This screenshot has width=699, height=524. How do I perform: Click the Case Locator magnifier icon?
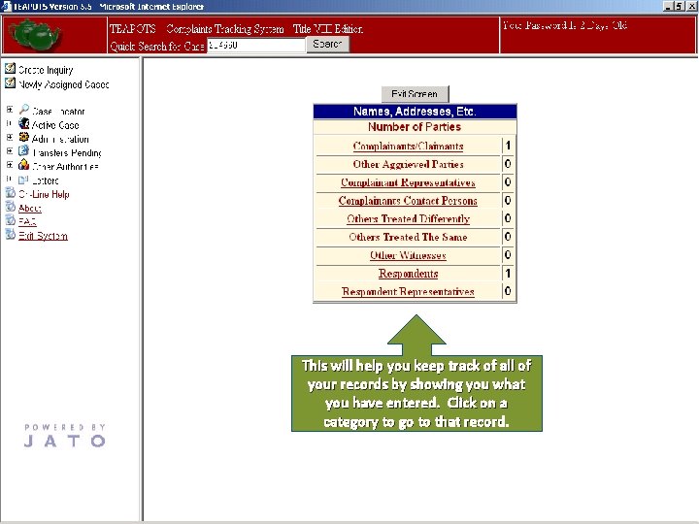tap(24, 110)
